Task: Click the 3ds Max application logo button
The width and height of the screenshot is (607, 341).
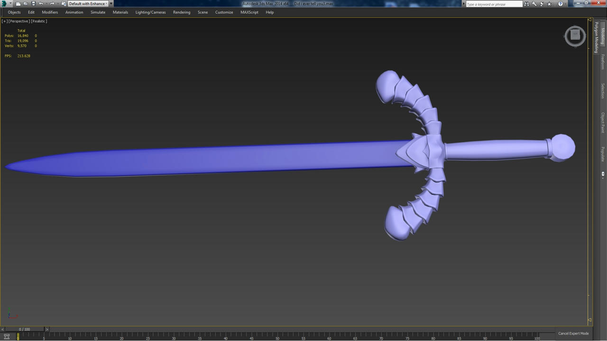Action: coord(4,3)
